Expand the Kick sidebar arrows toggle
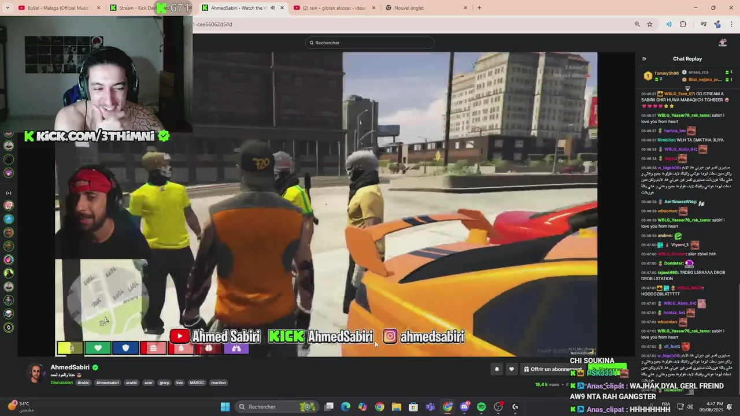 click(x=9, y=193)
